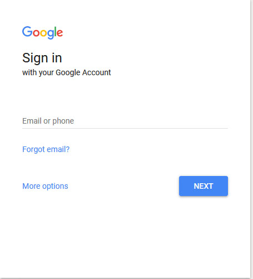Screen dimensions: 253x279
Task: Click the word Google in the subtitle
Action: 68,73
